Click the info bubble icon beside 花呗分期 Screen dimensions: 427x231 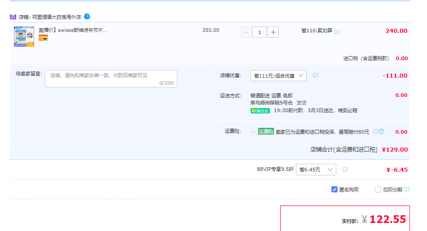coord(407,189)
